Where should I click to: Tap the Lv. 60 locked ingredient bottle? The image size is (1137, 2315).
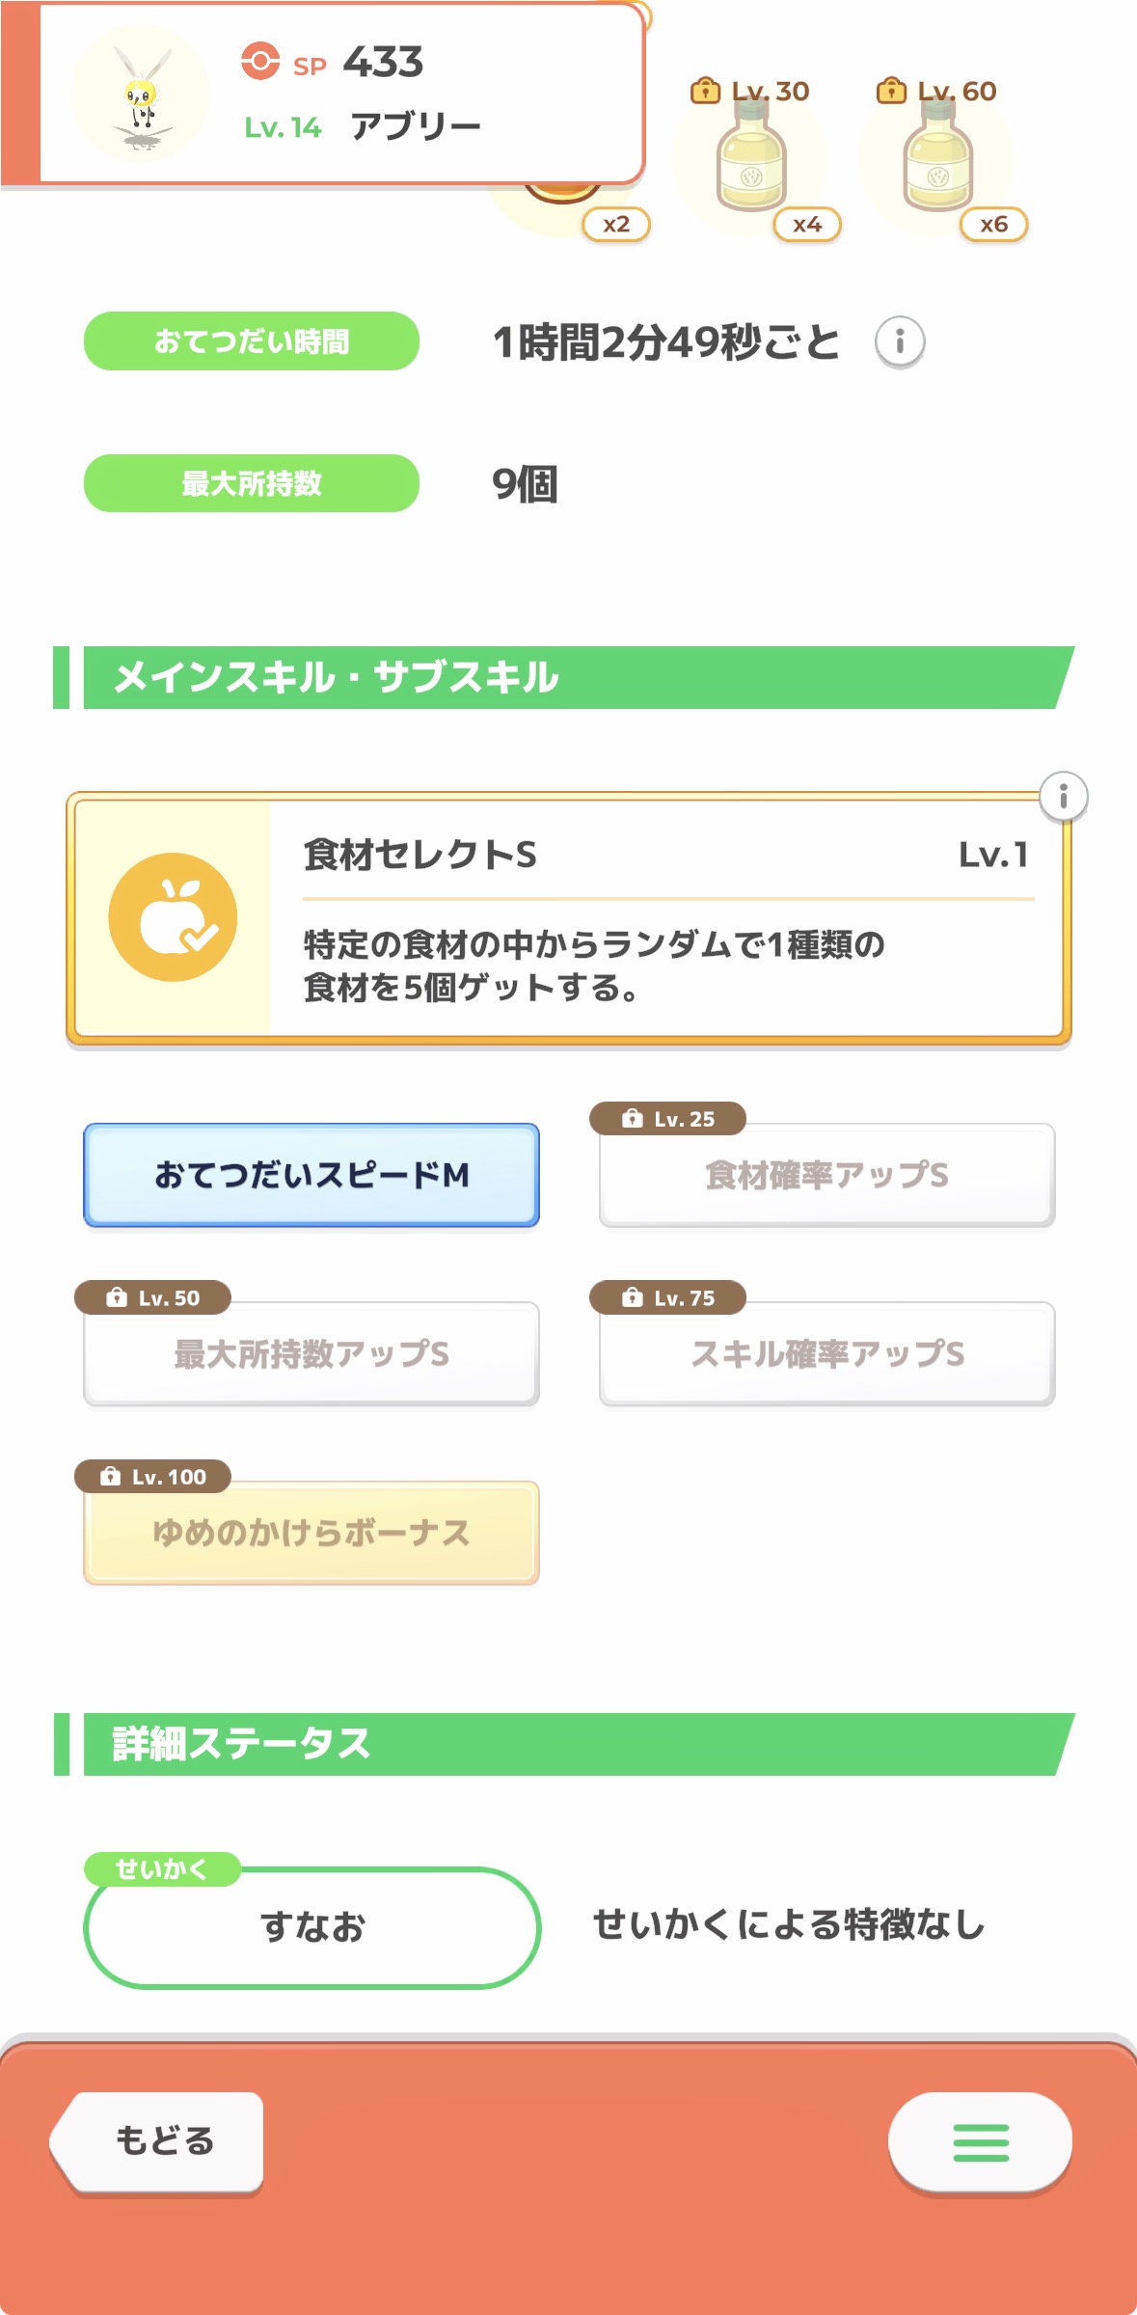(x=938, y=160)
